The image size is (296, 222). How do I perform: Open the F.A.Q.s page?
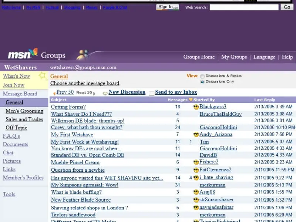click(11, 136)
